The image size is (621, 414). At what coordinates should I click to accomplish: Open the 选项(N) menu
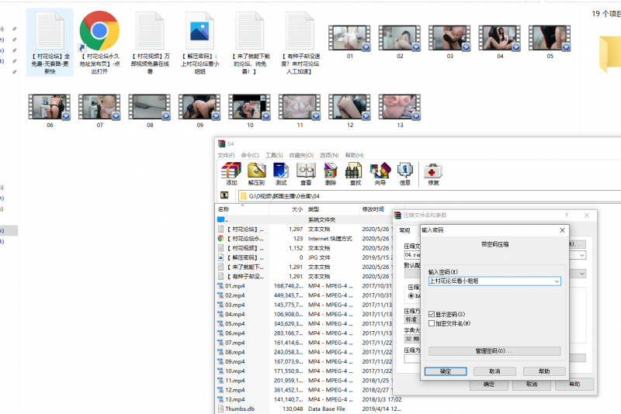[329, 155]
